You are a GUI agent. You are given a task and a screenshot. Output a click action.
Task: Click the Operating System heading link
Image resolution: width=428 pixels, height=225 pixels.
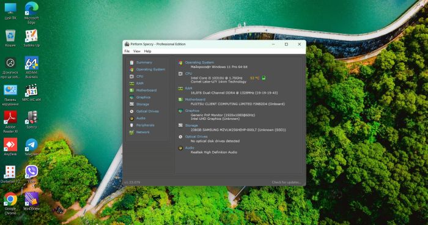click(199, 62)
